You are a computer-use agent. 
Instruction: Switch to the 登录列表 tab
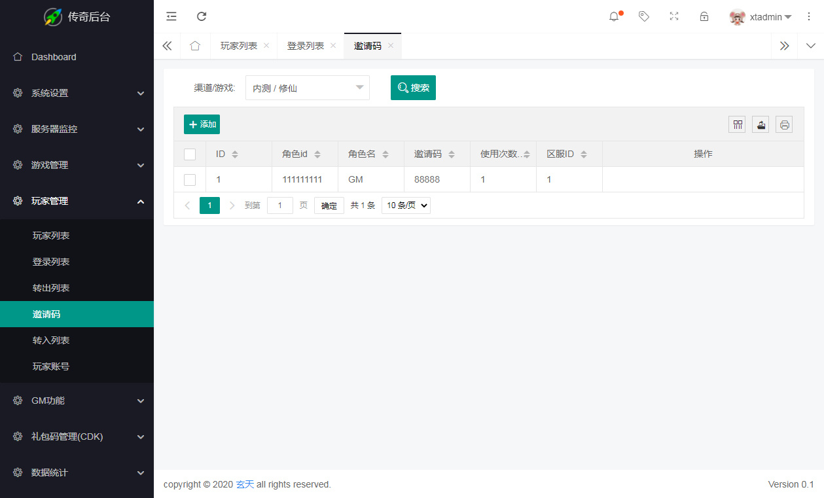click(x=305, y=46)
